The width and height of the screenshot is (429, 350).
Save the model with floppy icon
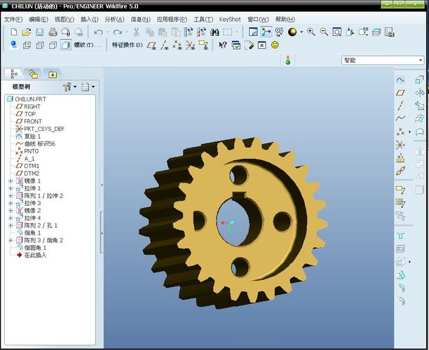click(x=40, y=32)
